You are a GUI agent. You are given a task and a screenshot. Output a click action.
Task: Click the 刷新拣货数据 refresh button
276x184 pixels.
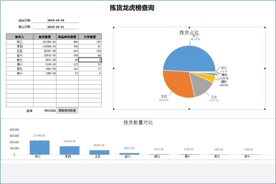point(67,110)
